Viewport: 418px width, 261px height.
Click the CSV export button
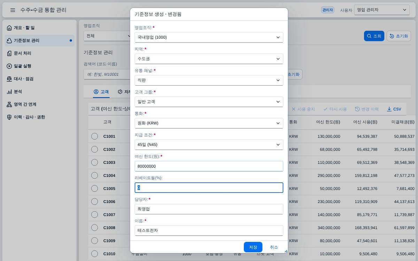394,109
